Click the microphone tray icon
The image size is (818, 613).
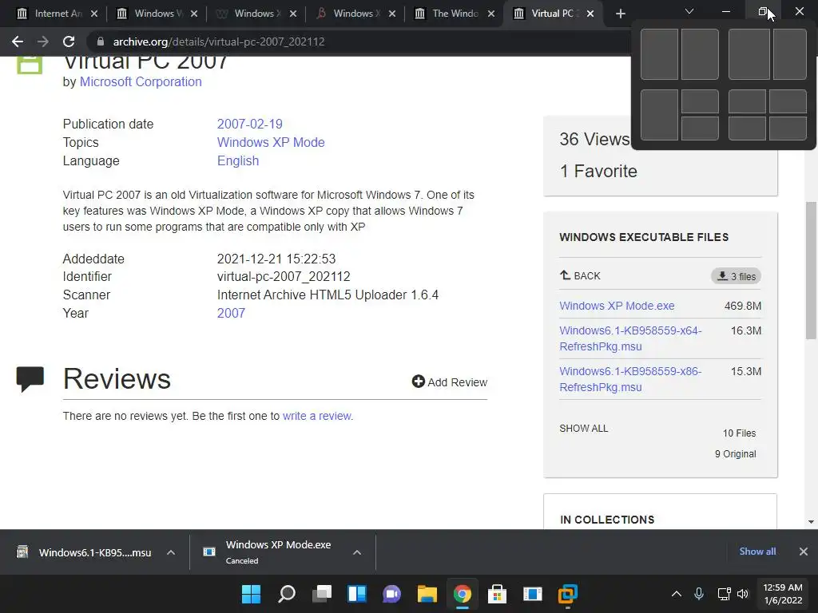tap(699, 594)
